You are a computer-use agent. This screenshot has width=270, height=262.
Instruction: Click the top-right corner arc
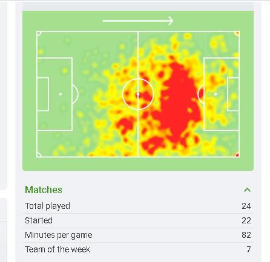coord(237,34)
